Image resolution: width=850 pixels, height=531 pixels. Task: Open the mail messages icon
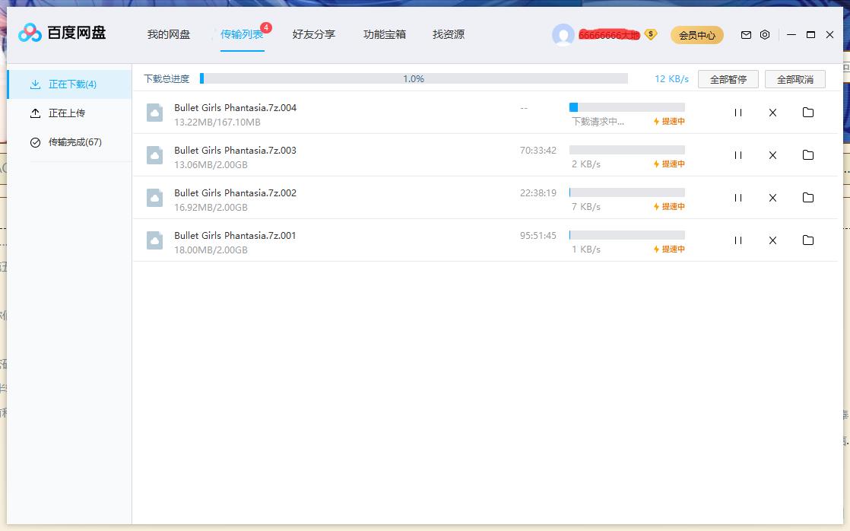tap(746, 35)
